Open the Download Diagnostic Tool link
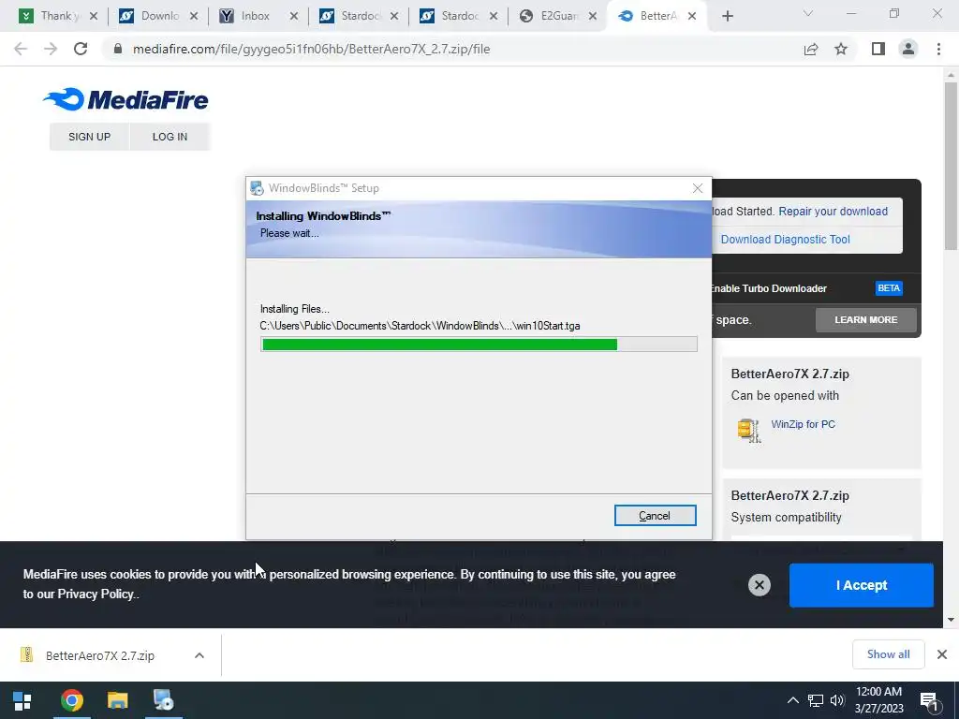This screenshot has height=719, width=959. pyautogui.click(x=786, y=240)
